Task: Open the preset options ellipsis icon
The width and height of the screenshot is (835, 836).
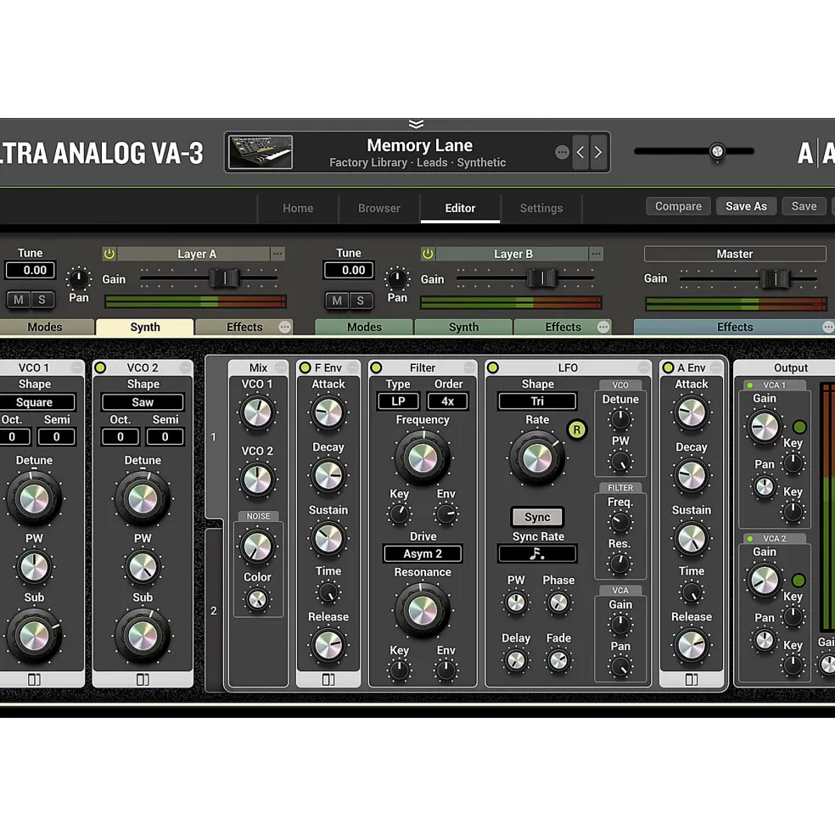Action: pyautogui.click(x=562, y=153)
